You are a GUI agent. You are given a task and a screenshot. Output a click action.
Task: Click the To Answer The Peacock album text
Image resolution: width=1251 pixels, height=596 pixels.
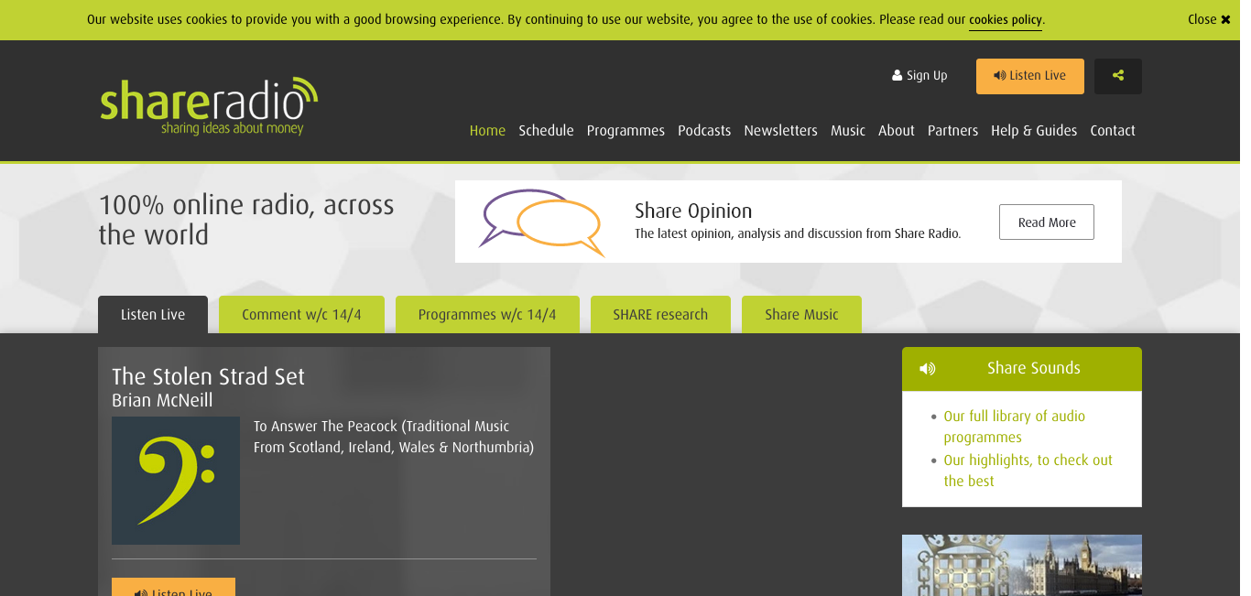394,437
